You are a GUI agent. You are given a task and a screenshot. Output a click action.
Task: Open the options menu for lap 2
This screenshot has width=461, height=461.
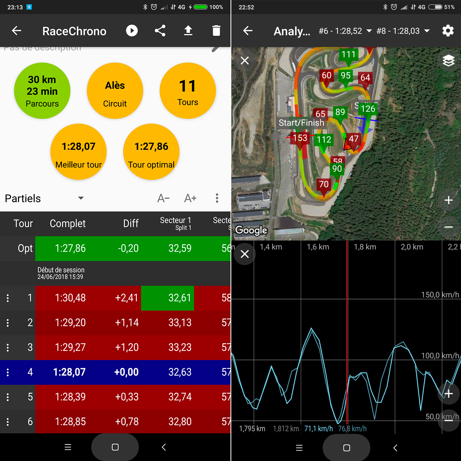(8, 323)
